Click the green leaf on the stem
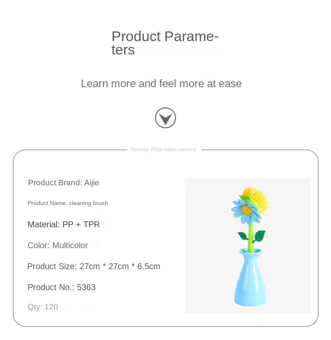Image resolution: width=331 pixels, height=340 pixels. point(260,235)
